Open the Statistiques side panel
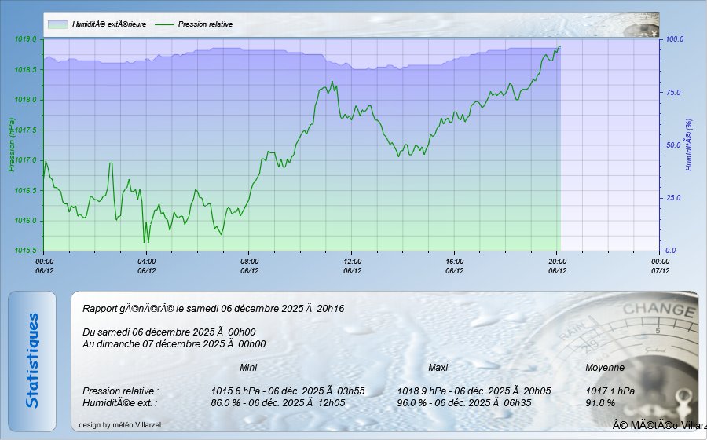Screen dimensions: 707x440 coord(32,361)
